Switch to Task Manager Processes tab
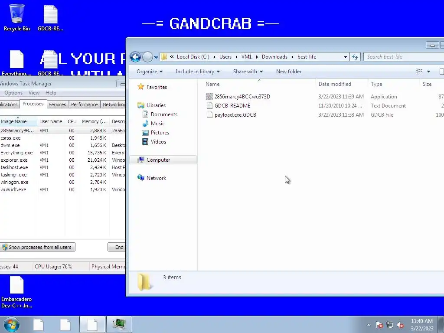The height and width of the screenshot is (333, 444). pos(33,104)
